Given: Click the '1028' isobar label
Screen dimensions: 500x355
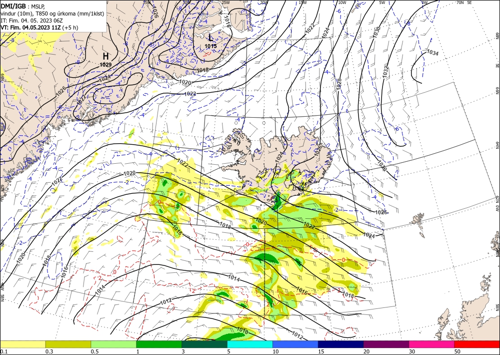Looking at the screenshot, I should 339,84.
